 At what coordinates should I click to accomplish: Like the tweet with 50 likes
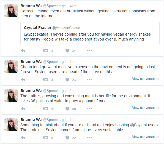click(x=67, y=109)
